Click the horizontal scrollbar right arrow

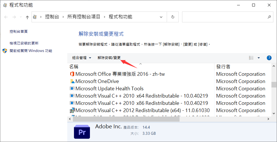click(268, 119)
